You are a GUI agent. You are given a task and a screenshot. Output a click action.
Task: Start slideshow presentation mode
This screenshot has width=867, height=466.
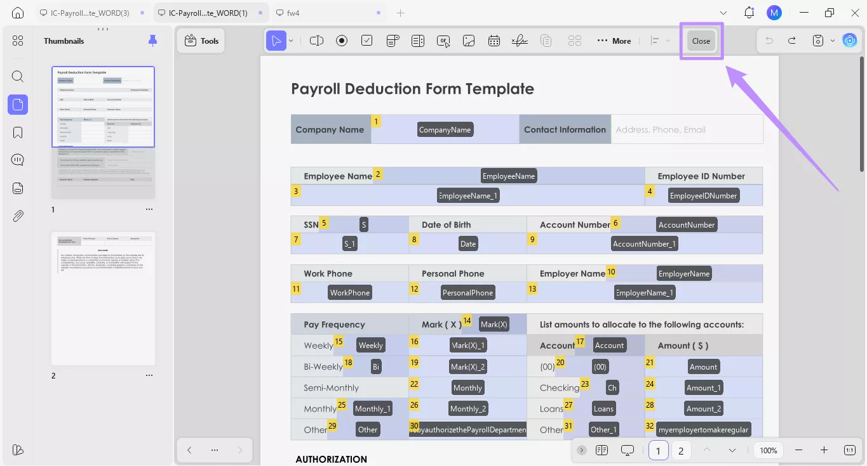(628, 450)
